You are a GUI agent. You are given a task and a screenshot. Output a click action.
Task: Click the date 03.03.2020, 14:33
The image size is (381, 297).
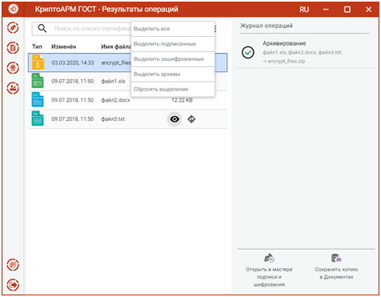tap(73, 62)
